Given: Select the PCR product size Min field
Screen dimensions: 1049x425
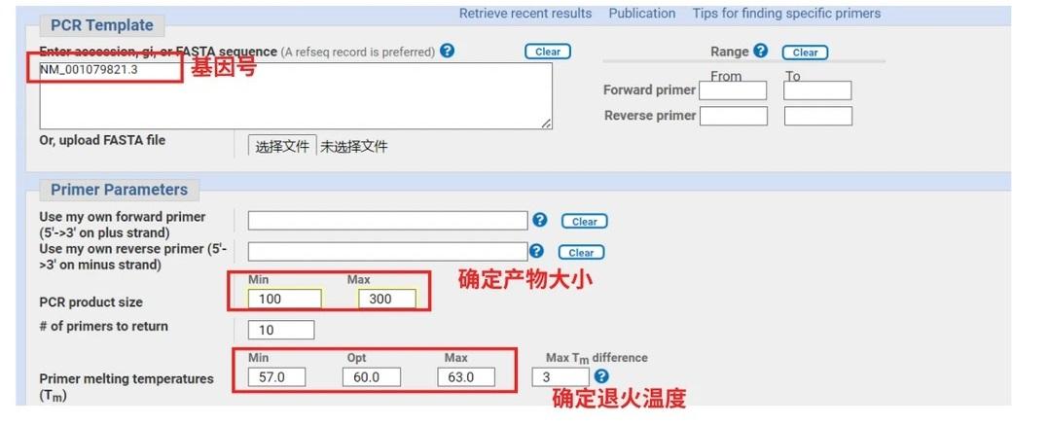Looking at the screenshot, I should 284,299.
